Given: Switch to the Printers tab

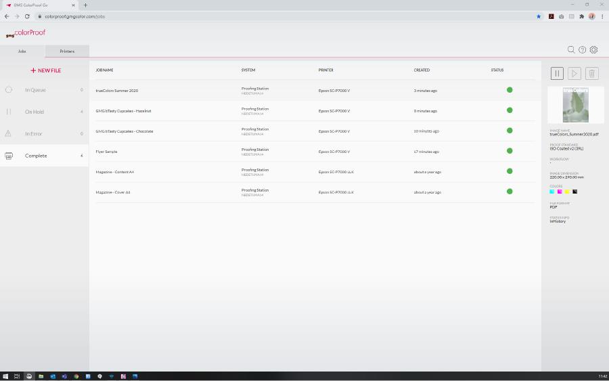Looking at the screenshot, I should (x=67, y=51).
